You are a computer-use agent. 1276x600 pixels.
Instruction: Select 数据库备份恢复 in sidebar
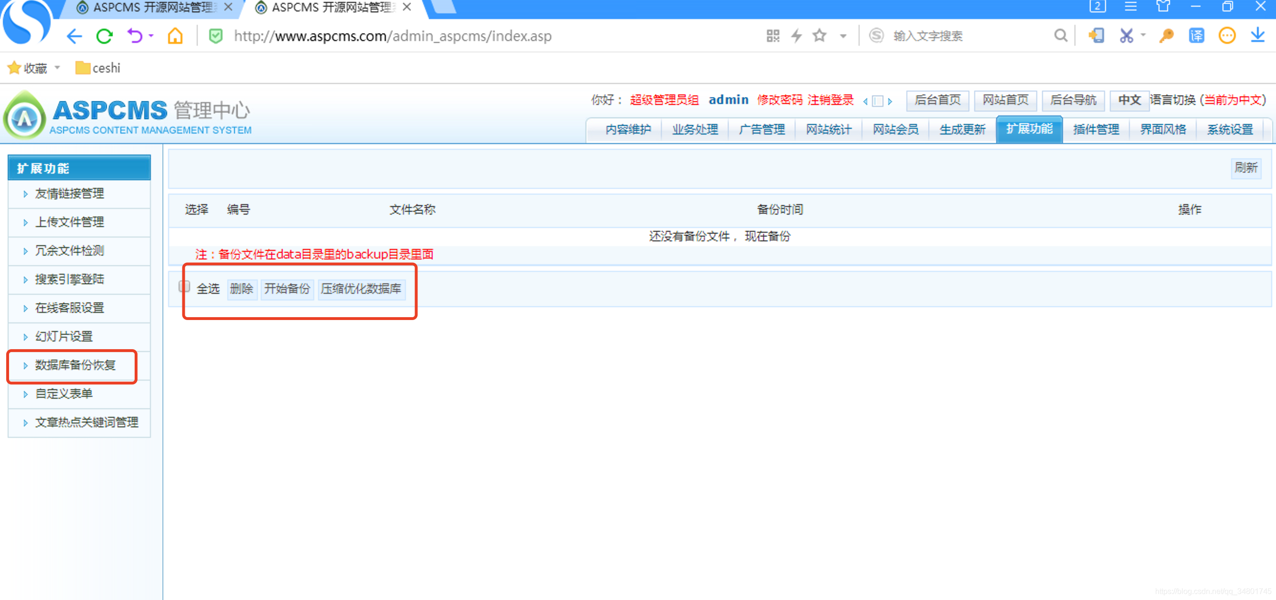point(75,365)
